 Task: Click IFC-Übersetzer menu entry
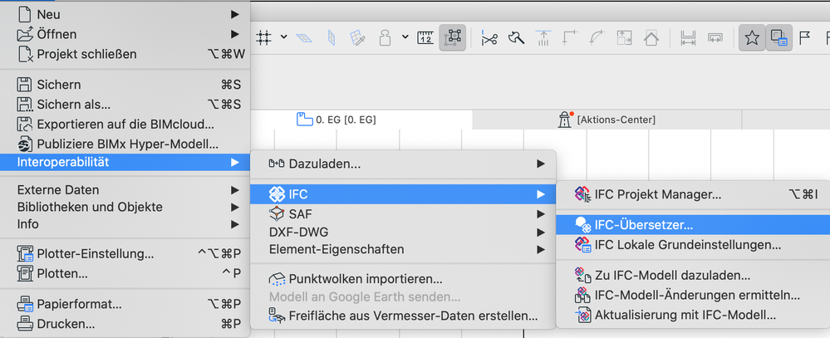(x=644, y=224)
